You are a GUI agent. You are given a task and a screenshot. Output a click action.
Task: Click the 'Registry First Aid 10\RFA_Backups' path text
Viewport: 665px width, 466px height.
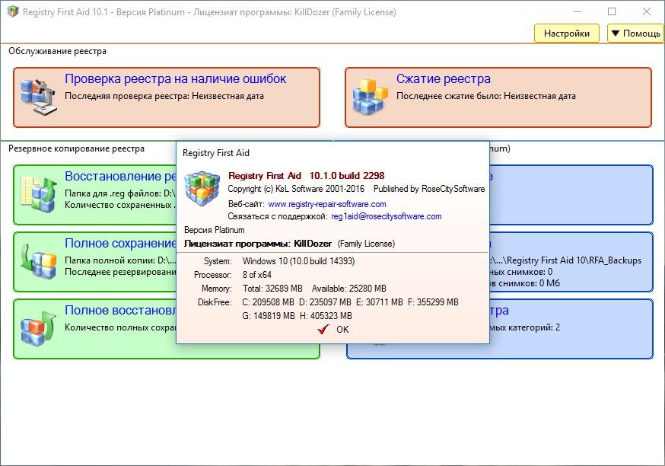pyautogui.click(x=574, y=260)
